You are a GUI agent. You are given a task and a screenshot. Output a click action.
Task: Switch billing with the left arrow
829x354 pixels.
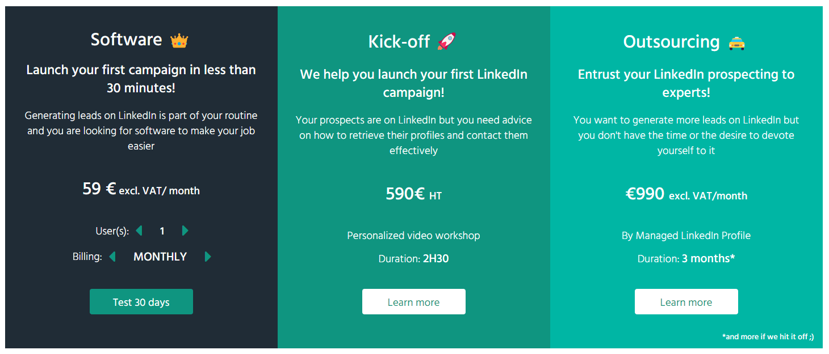[x=112, y=257]
